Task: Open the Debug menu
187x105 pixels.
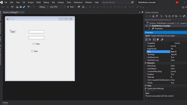Action: tap(46, 2)
